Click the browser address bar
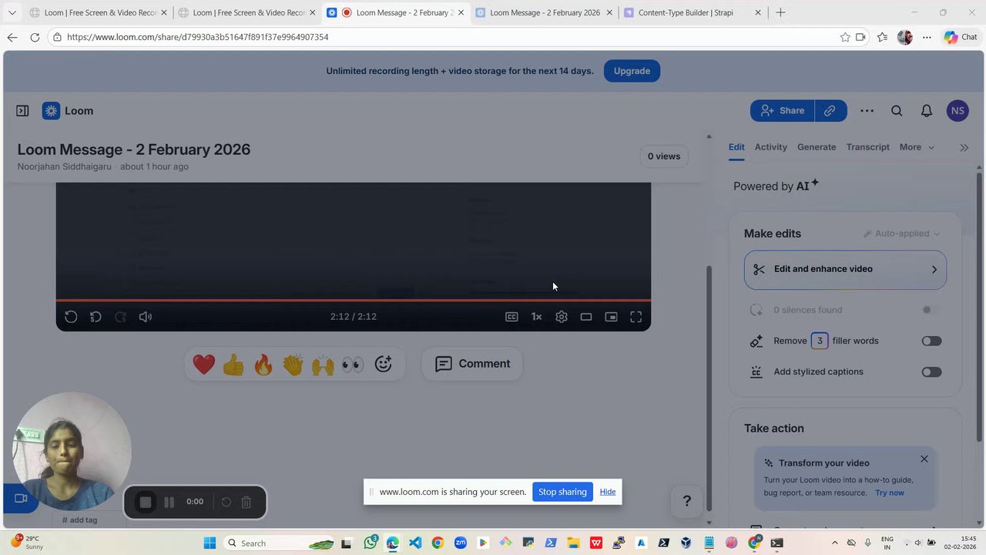Screen dimensions: 986x555 coord(447,37)
